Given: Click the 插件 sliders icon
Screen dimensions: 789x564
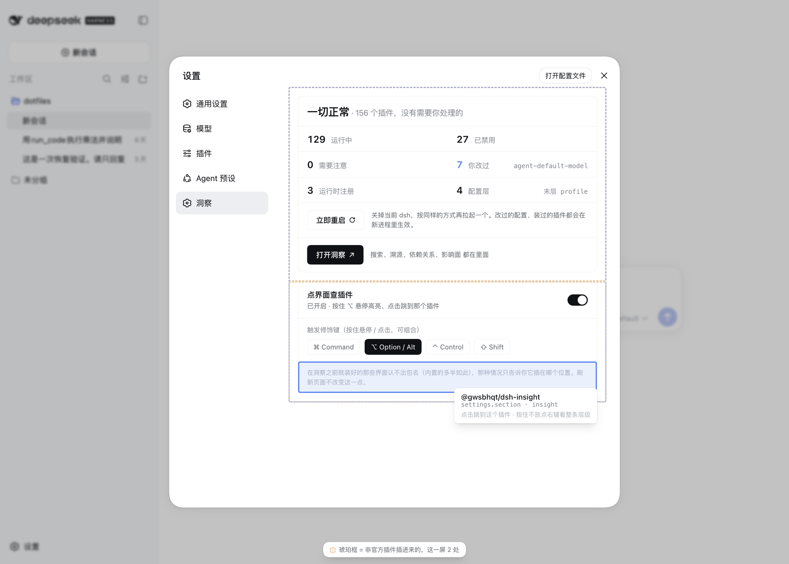Looking at the screenshot, I should tap(187, 153).
